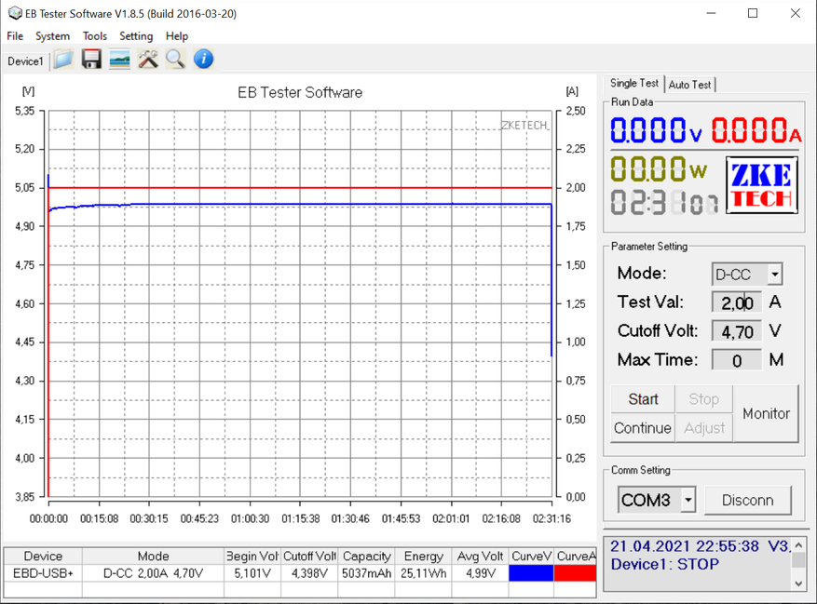This screenshot has height=604, width=817.
Task: Maximize the EB Tester window
Action: coord(753,13)
